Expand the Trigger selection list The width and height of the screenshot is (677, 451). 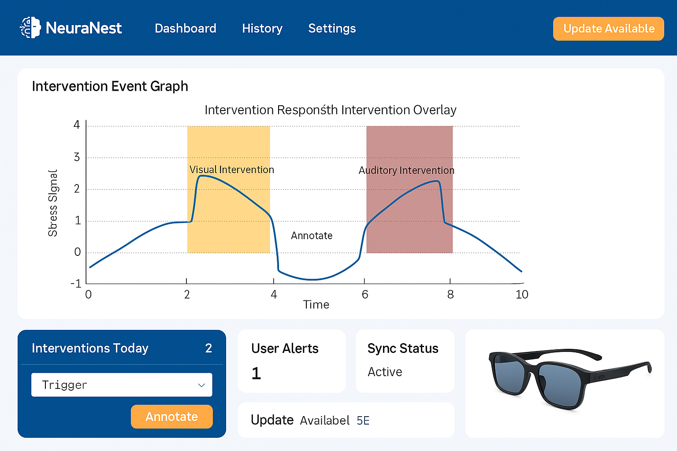tap(121, 384)
